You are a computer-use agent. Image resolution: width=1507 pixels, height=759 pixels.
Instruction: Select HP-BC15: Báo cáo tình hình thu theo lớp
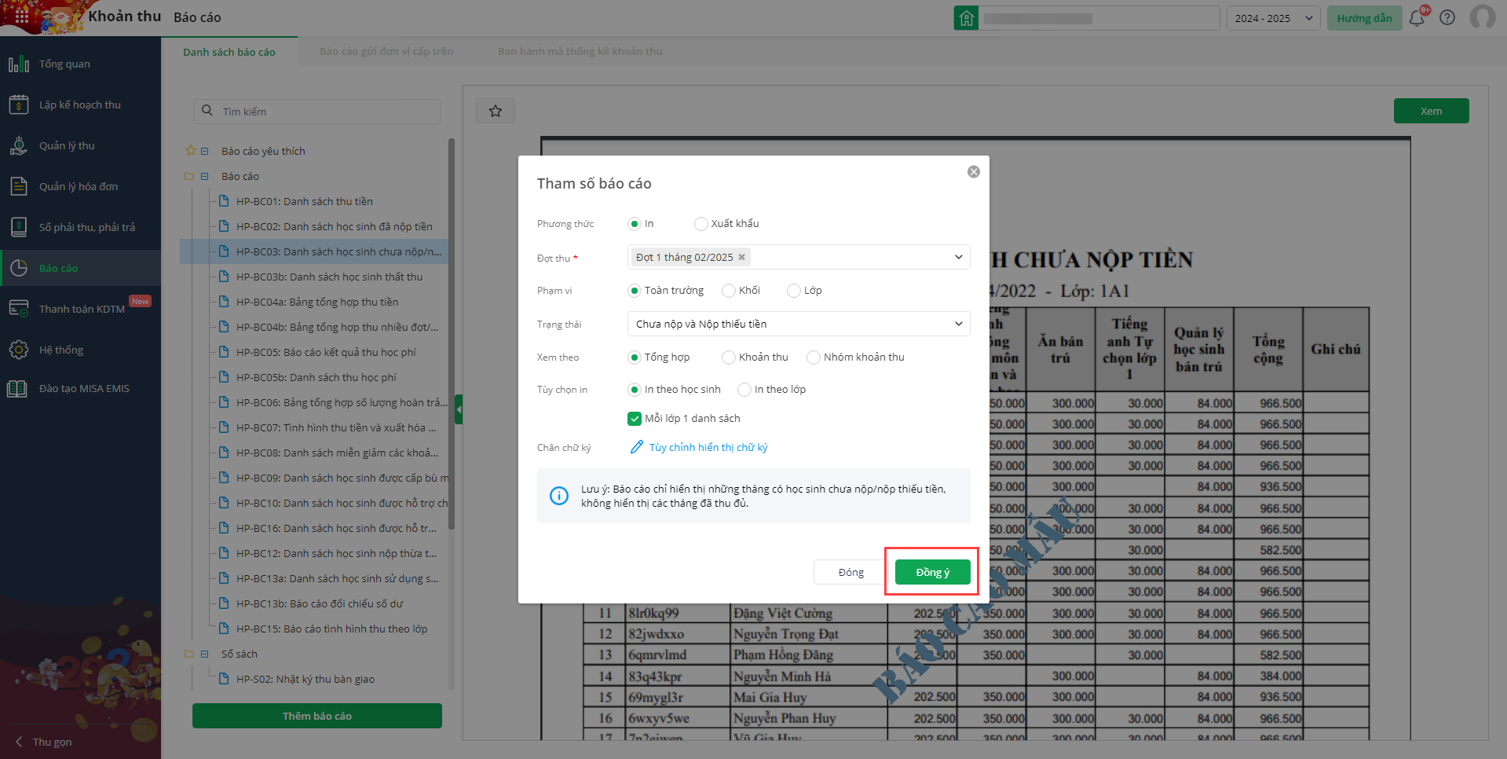(331, 629)
